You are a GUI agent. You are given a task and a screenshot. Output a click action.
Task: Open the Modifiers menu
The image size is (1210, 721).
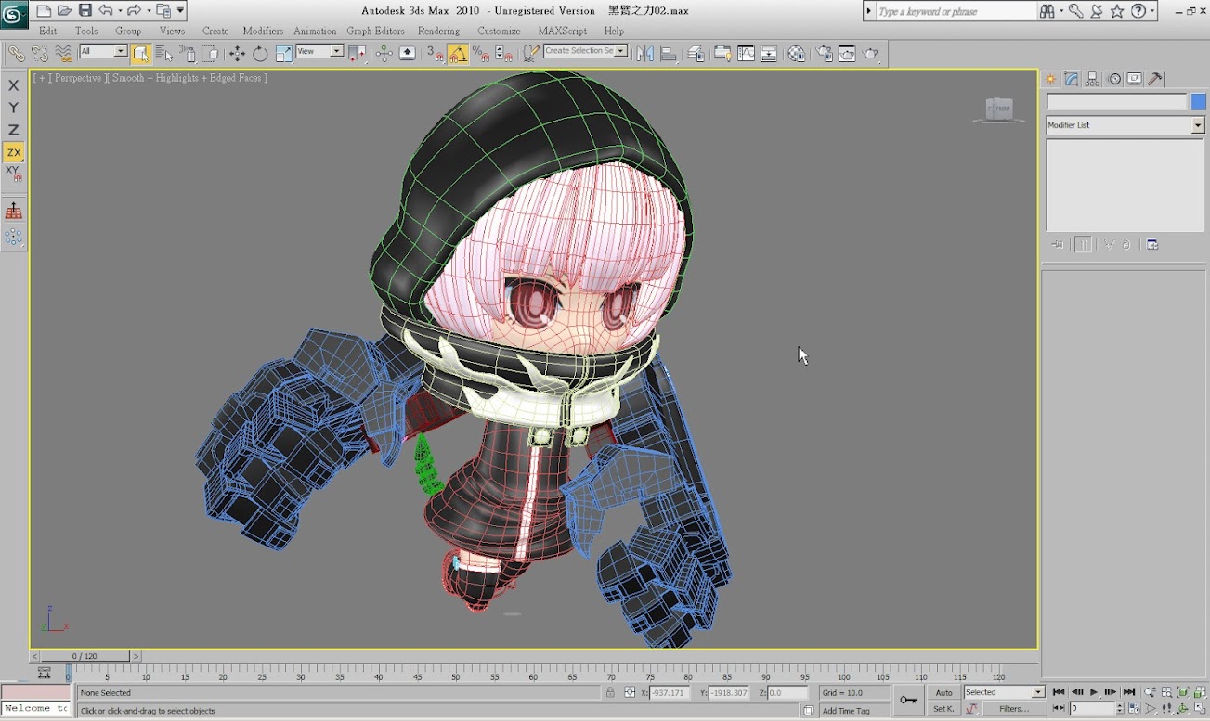point(263,31)
